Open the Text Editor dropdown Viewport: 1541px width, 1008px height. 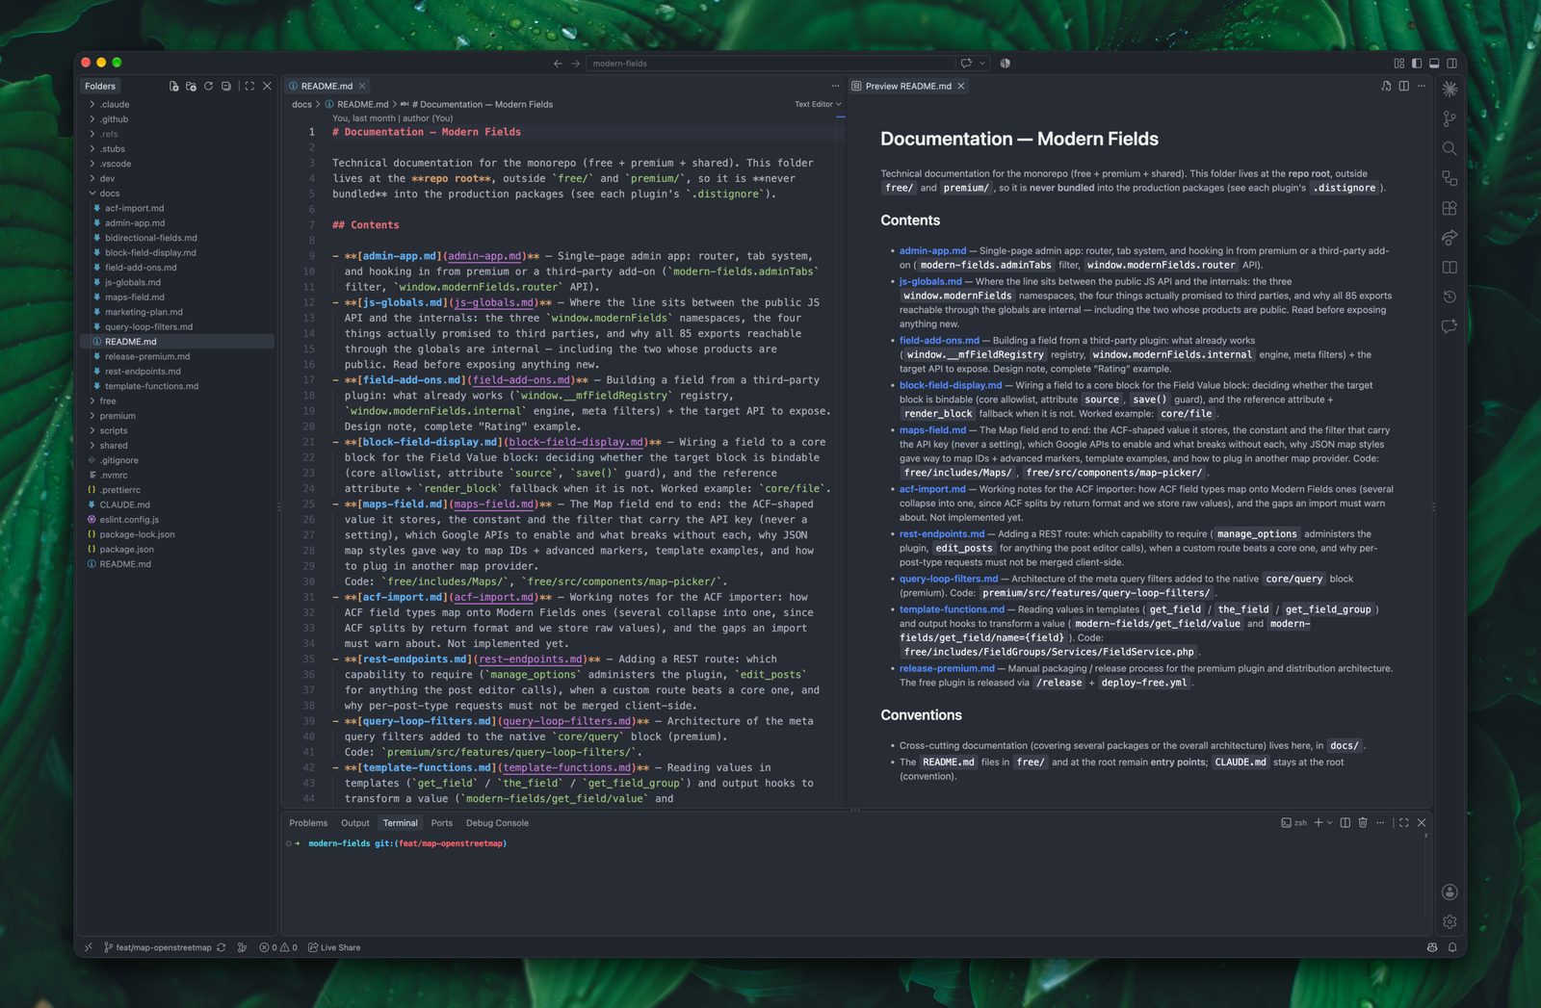tap(818, 104)
